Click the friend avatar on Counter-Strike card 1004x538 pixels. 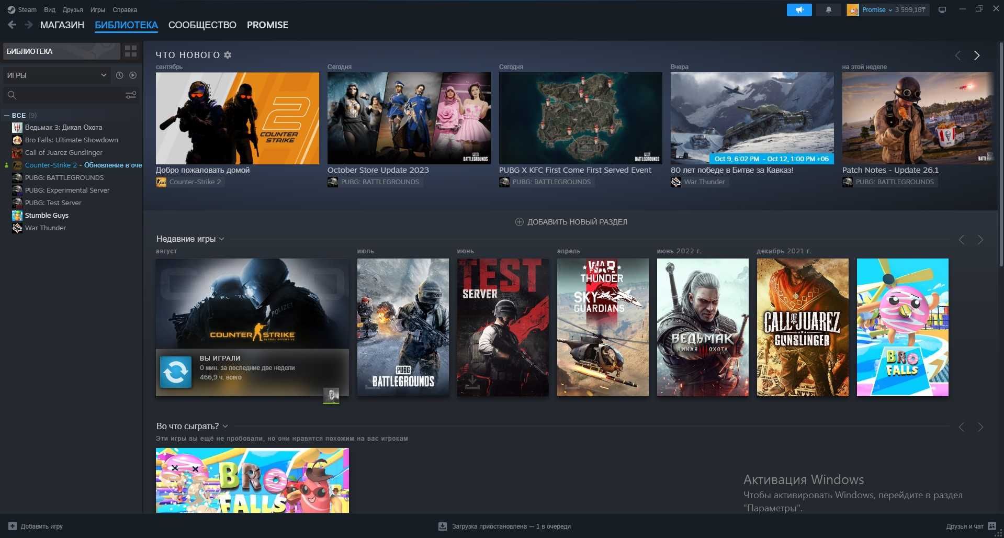click(x=331, y=396)
